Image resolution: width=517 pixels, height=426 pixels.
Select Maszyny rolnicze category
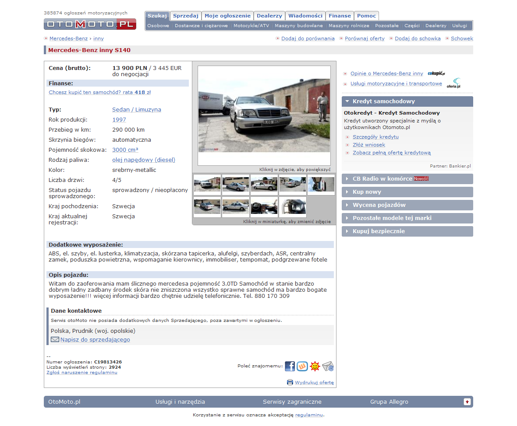click(349, 26)
